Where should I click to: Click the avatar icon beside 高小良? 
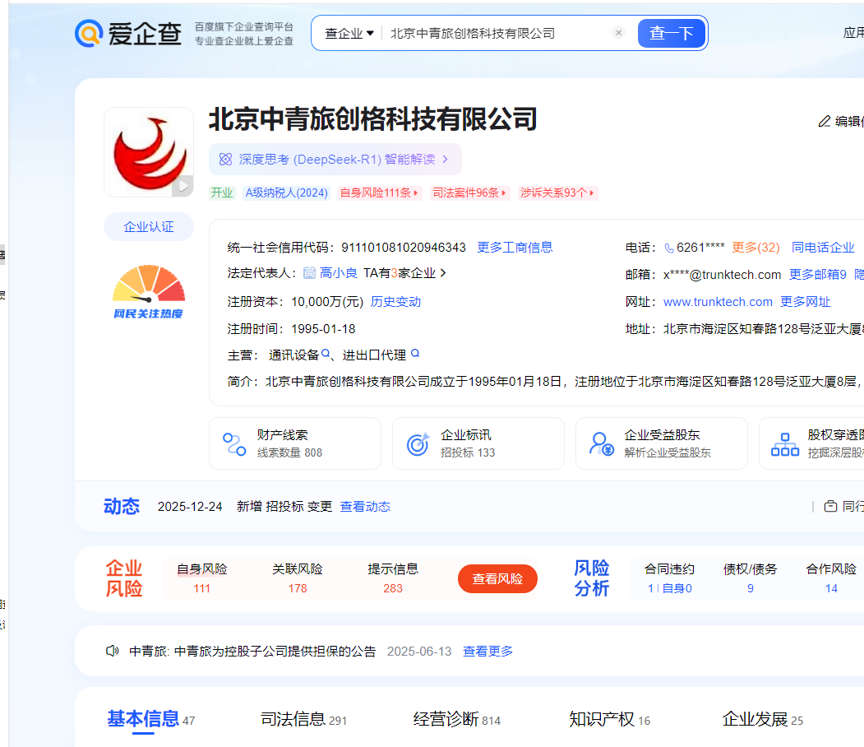tap(310, 273)
